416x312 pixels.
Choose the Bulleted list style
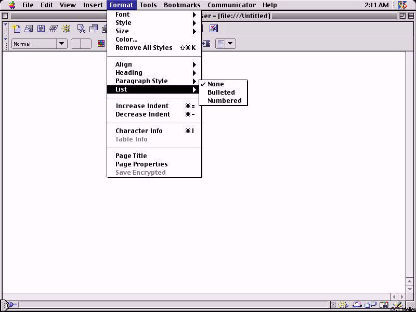click(x=221, y=93)
